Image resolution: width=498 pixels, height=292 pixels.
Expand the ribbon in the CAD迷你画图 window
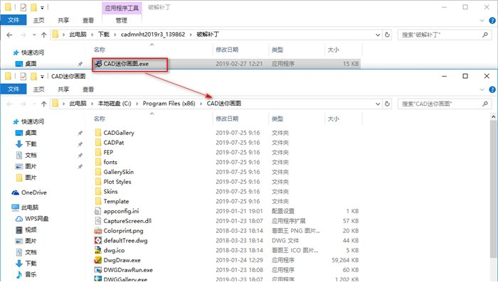pyautogui.click(x=482, y=90)
